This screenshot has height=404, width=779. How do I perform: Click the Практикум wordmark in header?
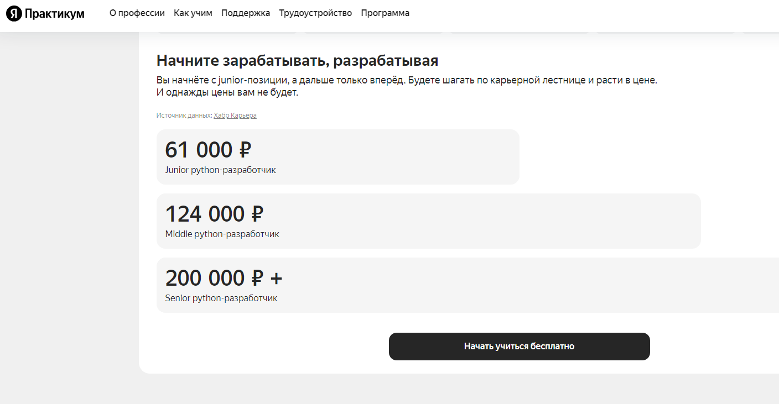click(54, 14)
